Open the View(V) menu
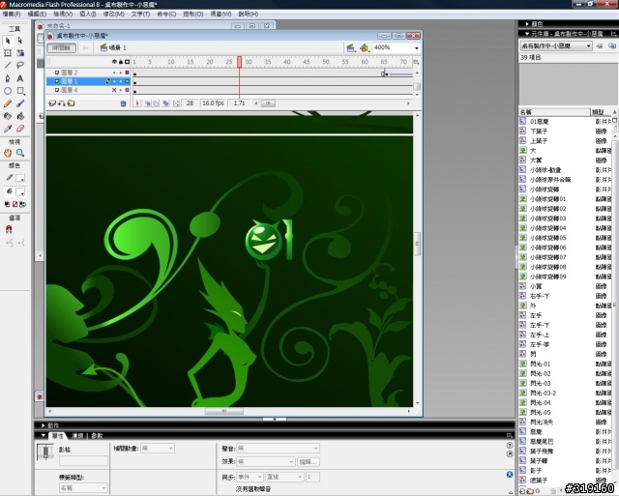The width and height of the screenshot is (619, 496). (63, 14)
